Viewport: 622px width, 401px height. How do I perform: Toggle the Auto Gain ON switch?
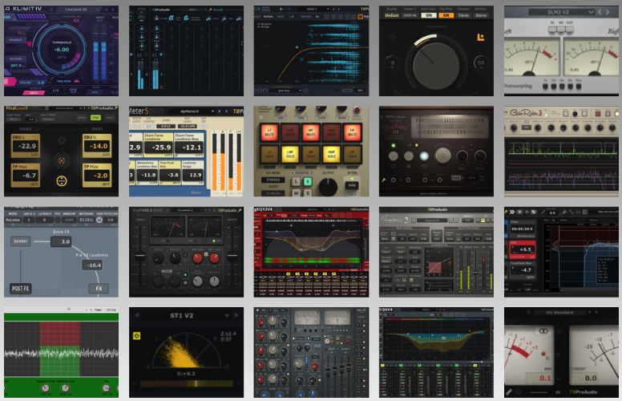point(428,15)
